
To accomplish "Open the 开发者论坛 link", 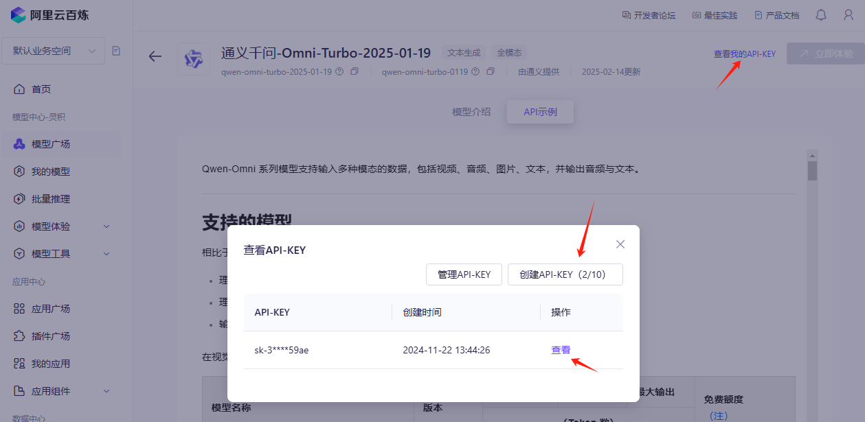I will (649, 15).
